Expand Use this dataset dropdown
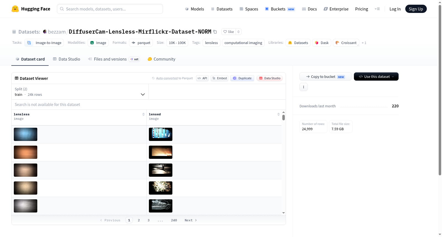Screen dimensions: 442x237 (x=376, y=77)
